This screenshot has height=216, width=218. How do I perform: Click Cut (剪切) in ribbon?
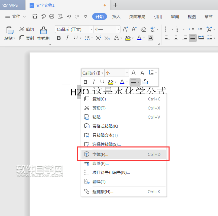point(27,29)
